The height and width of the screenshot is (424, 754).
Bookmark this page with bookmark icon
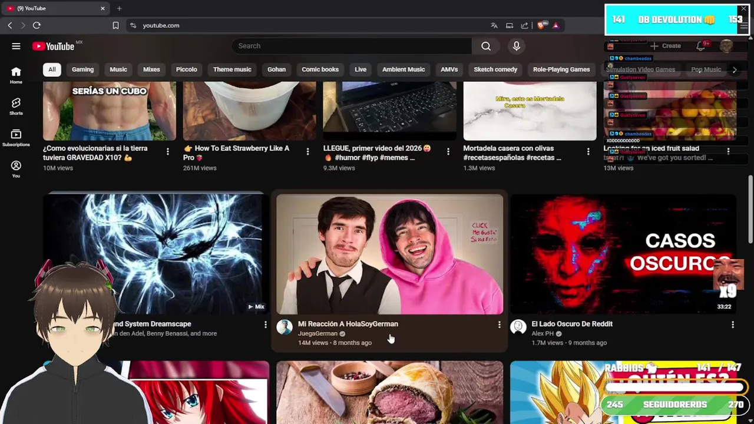pos(115,25)
